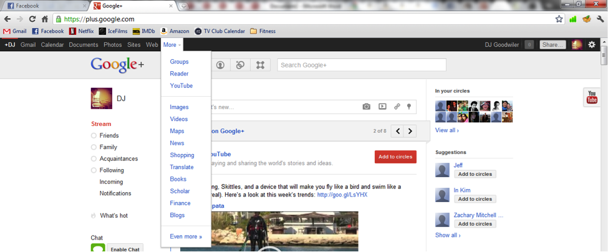This screenshot has width=608, height=252.
Task: Choose YouTube from the More menu
Action: (181, 85)
